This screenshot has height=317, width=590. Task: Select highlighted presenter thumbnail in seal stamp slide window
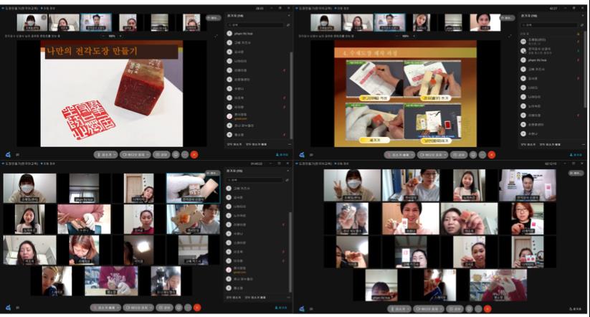[96, 22]
